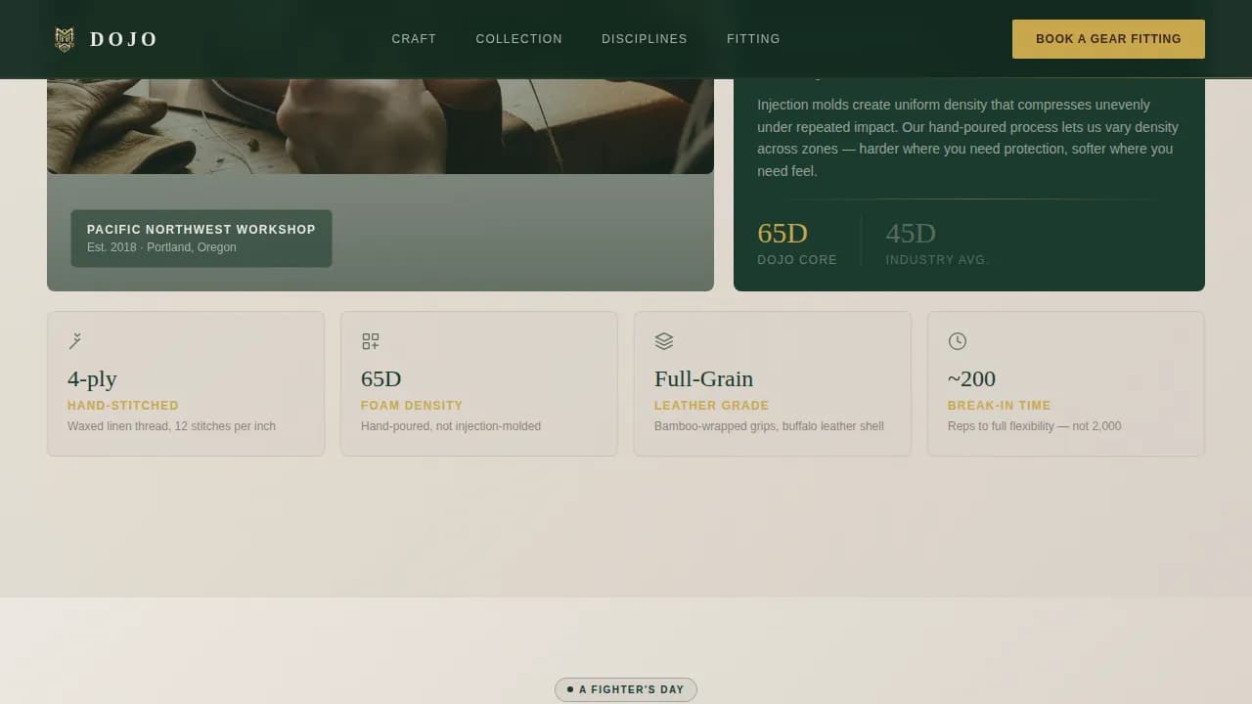Click the BOOK A GEAR FITTING button
1252x704 pixels.
tap(1108, 39)
